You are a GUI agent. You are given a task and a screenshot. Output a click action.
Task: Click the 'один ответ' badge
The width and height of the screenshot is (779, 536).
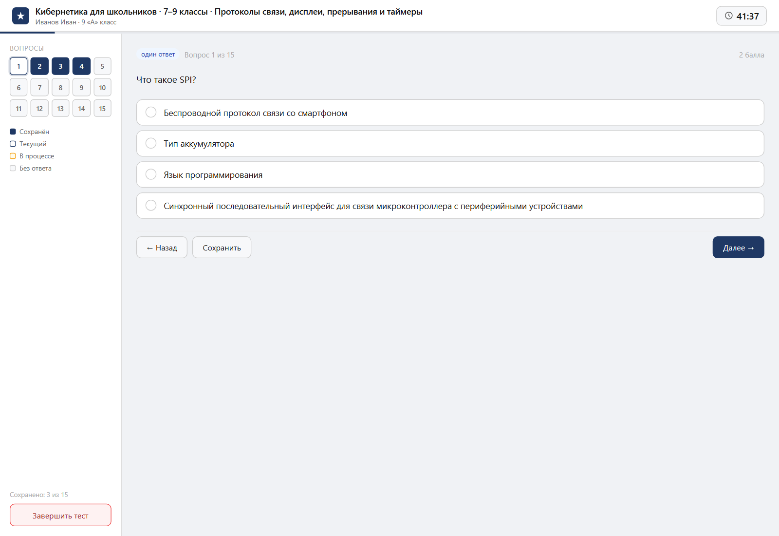[158, 55]
